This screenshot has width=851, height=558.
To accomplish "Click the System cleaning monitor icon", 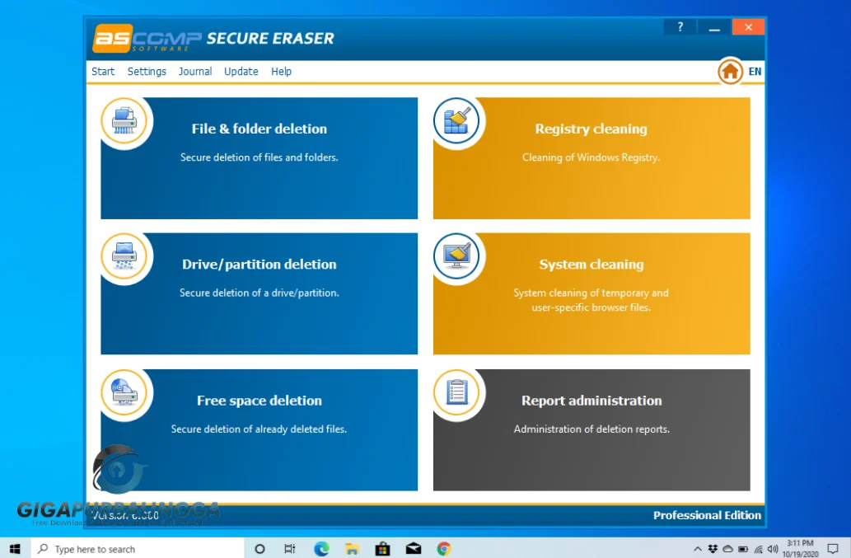I will click(x=456, y=256).
